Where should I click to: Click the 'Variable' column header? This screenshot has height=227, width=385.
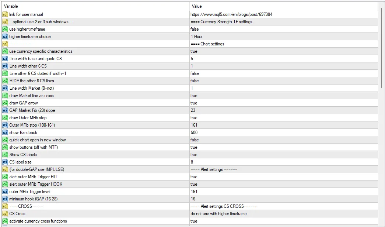coord(11,6)
